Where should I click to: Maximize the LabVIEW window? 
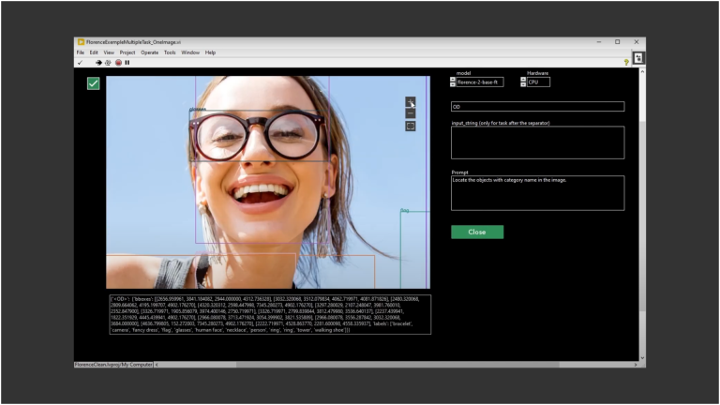[618, 42]
